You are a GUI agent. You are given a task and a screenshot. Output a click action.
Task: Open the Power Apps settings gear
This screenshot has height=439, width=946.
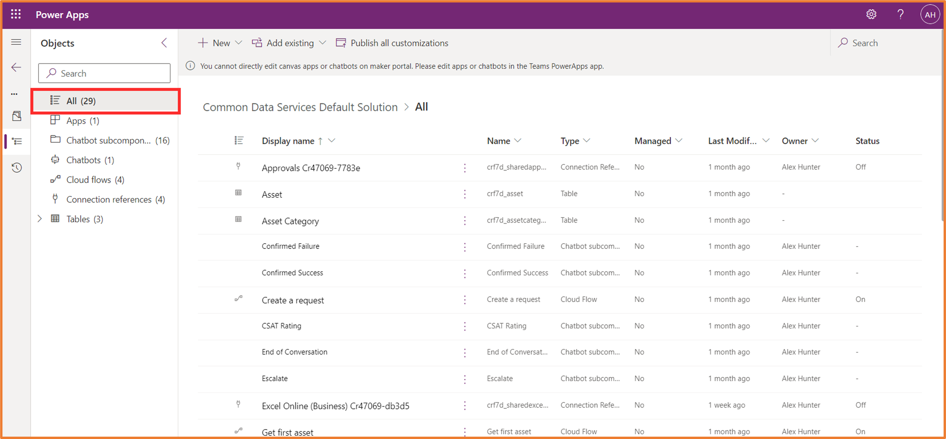pyautogui.click(x=871, y=14)
